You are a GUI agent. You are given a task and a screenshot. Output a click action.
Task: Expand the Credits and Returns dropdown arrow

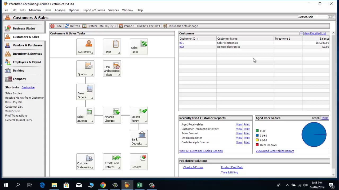coord(119,168)
